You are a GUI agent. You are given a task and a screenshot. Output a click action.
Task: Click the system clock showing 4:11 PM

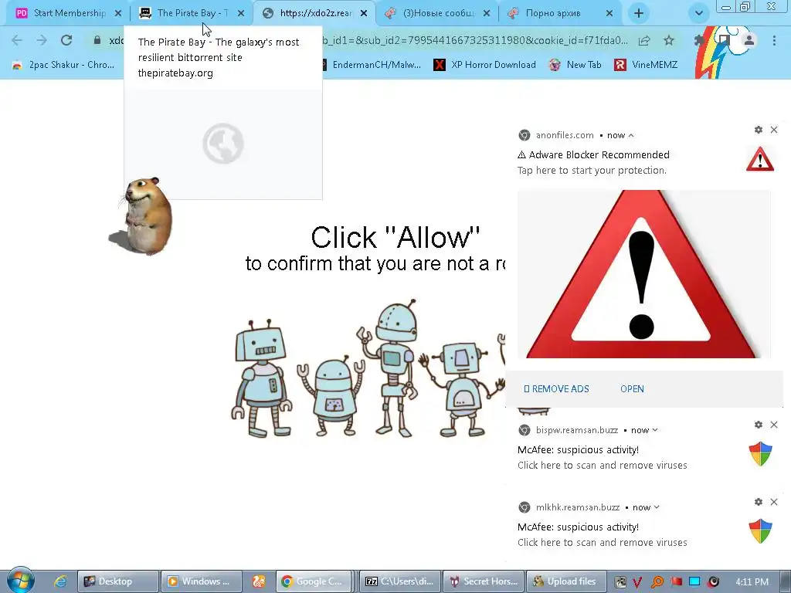click(x=752, y=582)
